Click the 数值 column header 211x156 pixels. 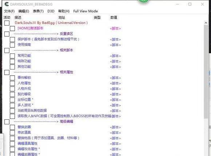(114, 17)
